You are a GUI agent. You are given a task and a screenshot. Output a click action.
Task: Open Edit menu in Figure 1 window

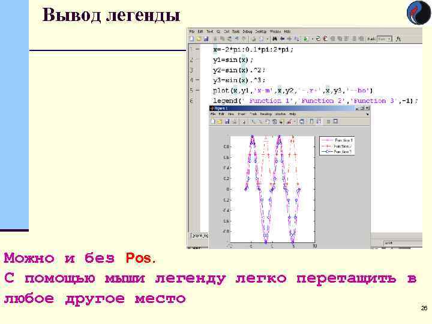pyautogui.click(x=221, y=114)
